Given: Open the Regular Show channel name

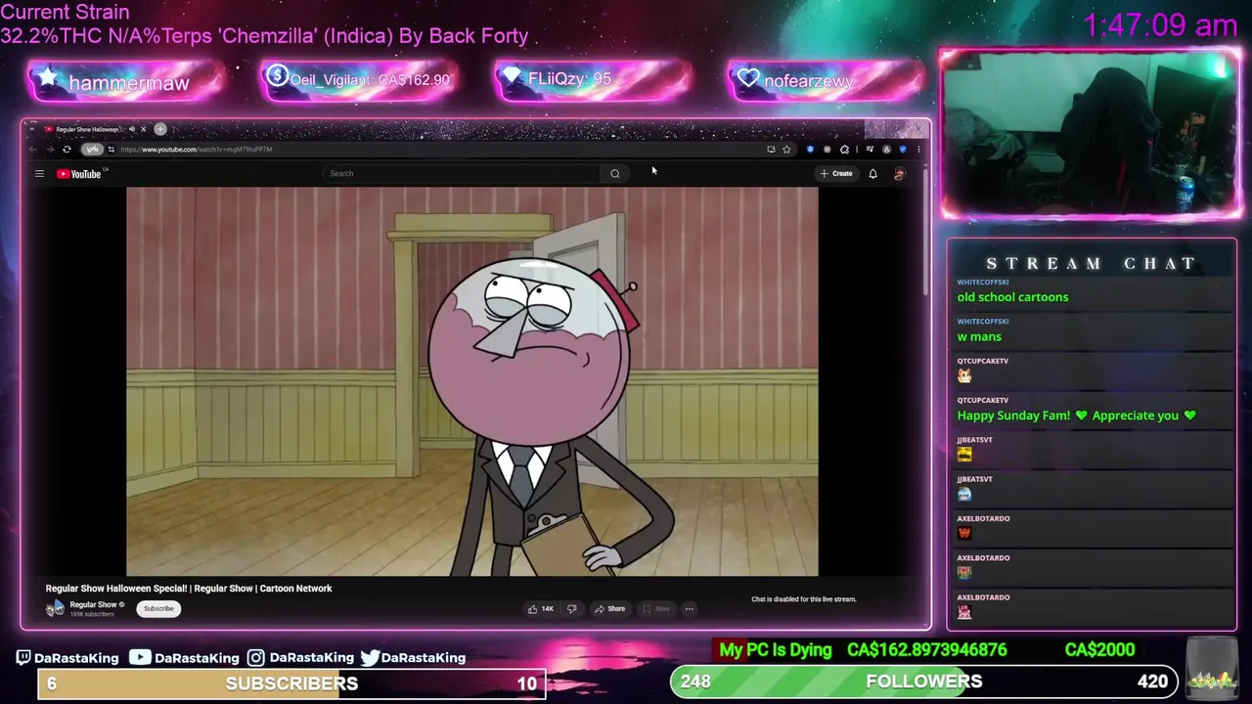Looking at the screenshot, I should coord(93,605).
